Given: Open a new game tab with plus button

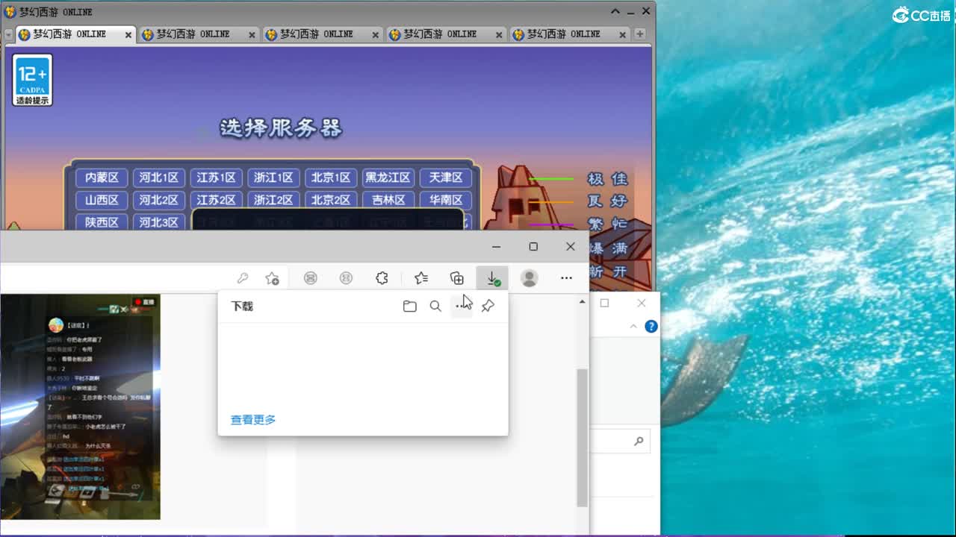Looking at the screenshot, I should 640,34.
